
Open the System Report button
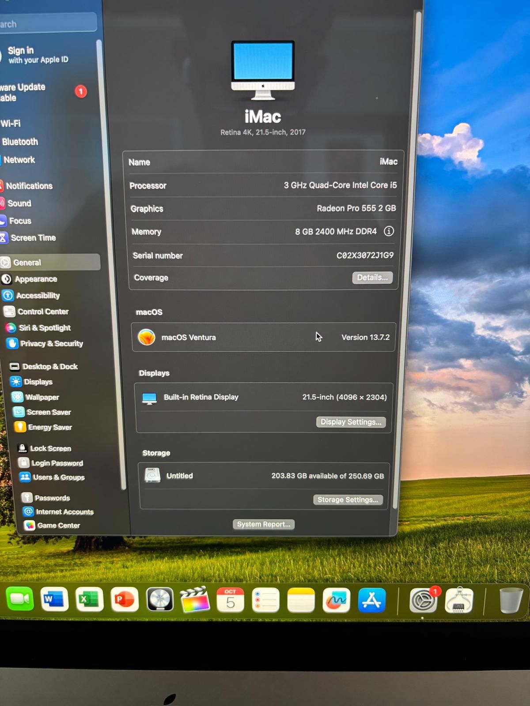click(x=264, y=524)
